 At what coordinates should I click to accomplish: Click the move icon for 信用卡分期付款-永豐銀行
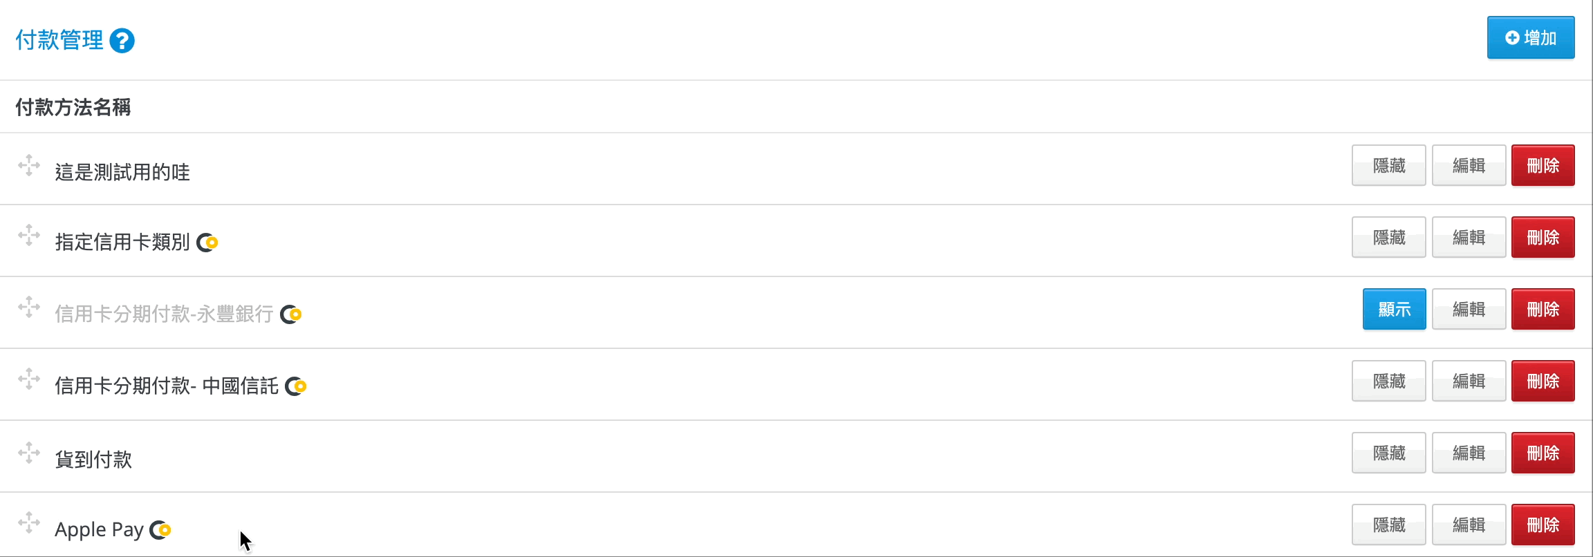[29, 307]
